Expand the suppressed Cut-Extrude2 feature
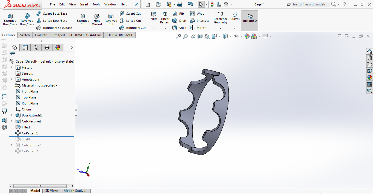373x194 pixels. tap(11, 145)
